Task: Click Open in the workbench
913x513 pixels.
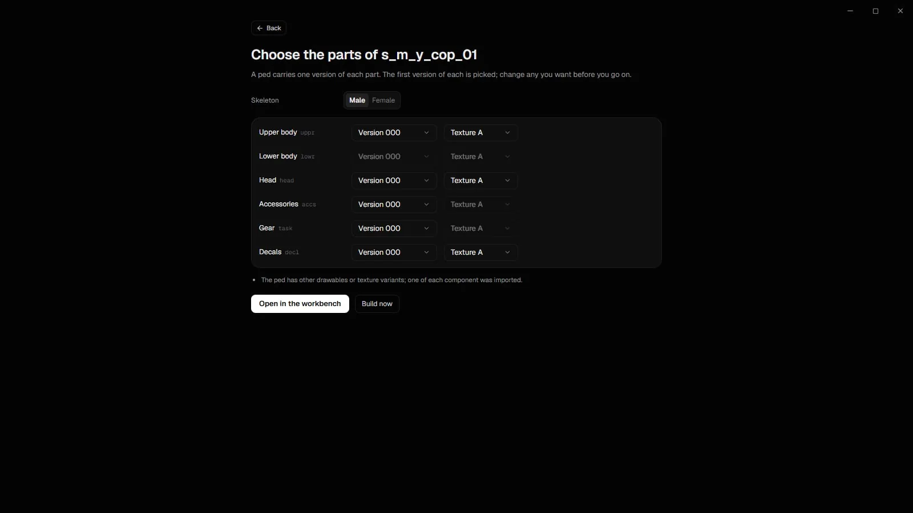Action: pos(300,304)
